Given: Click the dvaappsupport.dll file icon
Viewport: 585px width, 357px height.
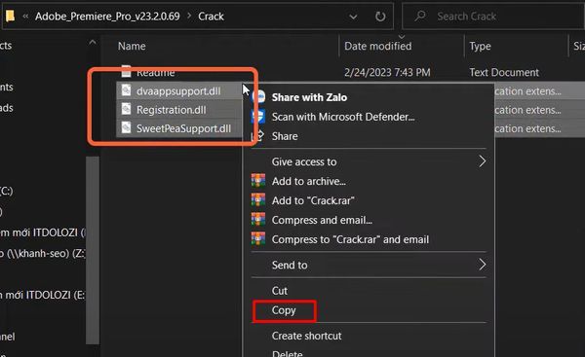Looking at the screenshot, I should pos(127,90).
